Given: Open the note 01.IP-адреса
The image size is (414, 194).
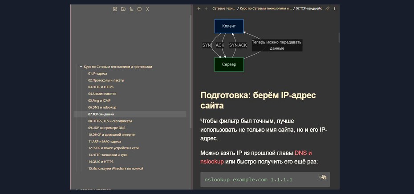Looking at the screenshot, I should tap(97, 74).
